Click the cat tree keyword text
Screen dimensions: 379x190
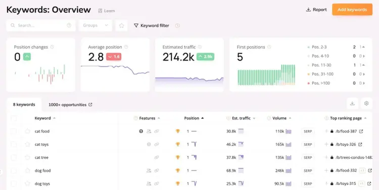[x=41, y=157]
